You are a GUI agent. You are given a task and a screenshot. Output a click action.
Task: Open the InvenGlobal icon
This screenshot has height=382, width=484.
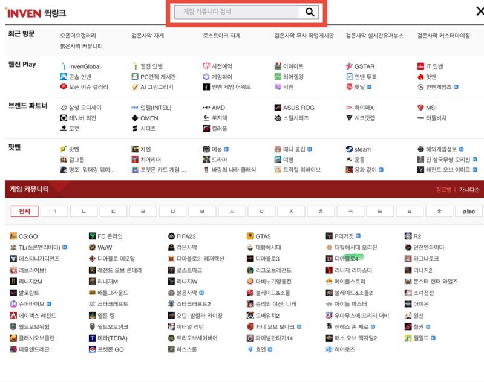point(64,66)
